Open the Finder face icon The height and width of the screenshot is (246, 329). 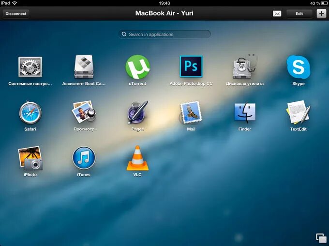(x=245, y=112)
